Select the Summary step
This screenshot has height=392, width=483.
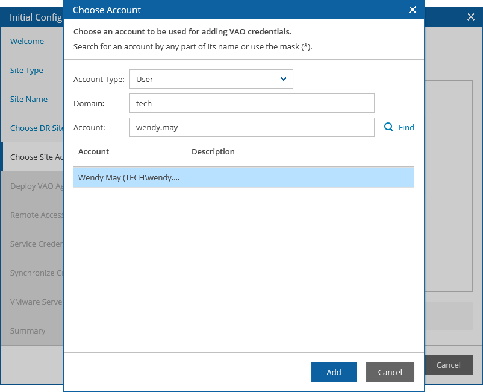coord(28,331)
